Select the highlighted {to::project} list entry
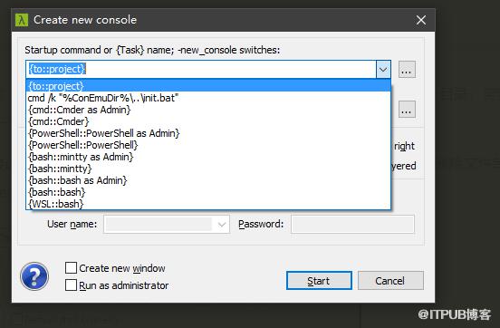 click(208, 86)
